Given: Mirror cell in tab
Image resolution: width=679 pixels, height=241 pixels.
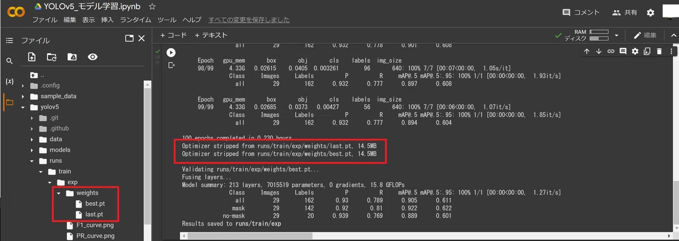Looking at the screenshot, I should click(x=647, y=51).
